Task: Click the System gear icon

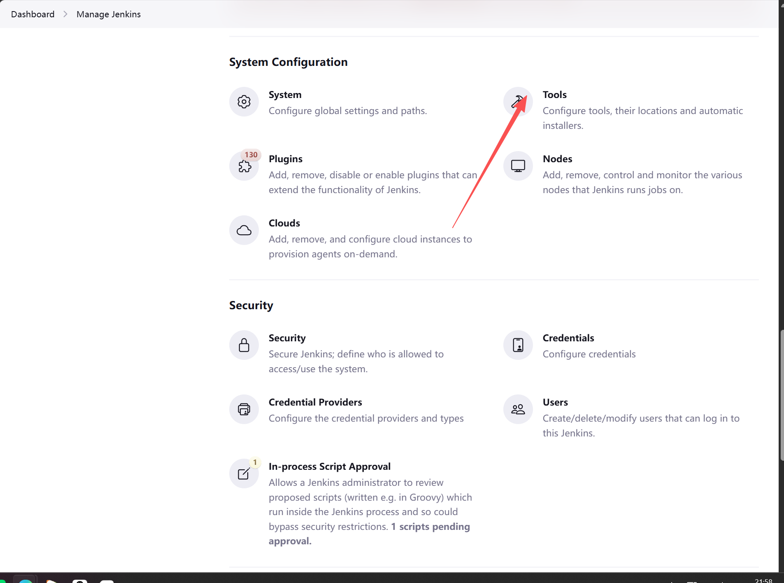Action: [244, 102]
